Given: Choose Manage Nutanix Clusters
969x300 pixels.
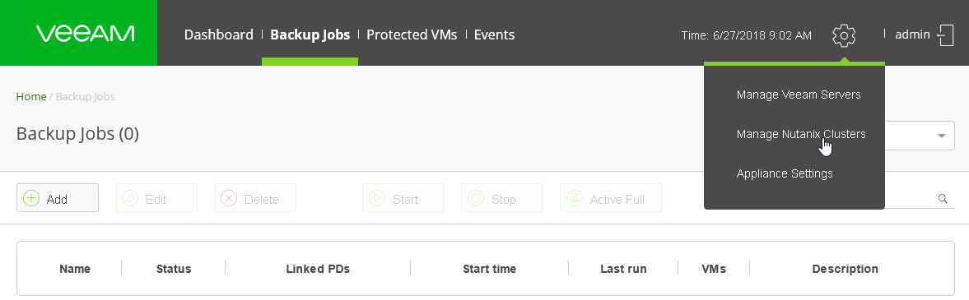Looking at the screenshot, I should pos(801,134).
